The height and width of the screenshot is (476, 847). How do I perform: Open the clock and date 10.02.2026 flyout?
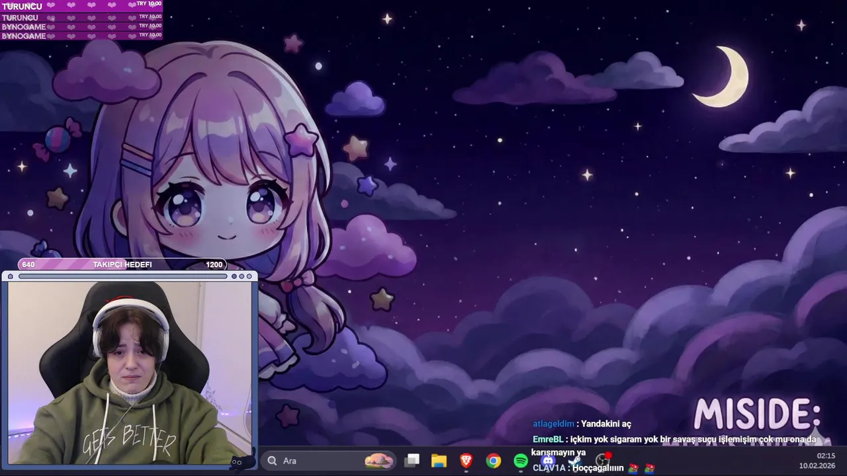(817, 461)
